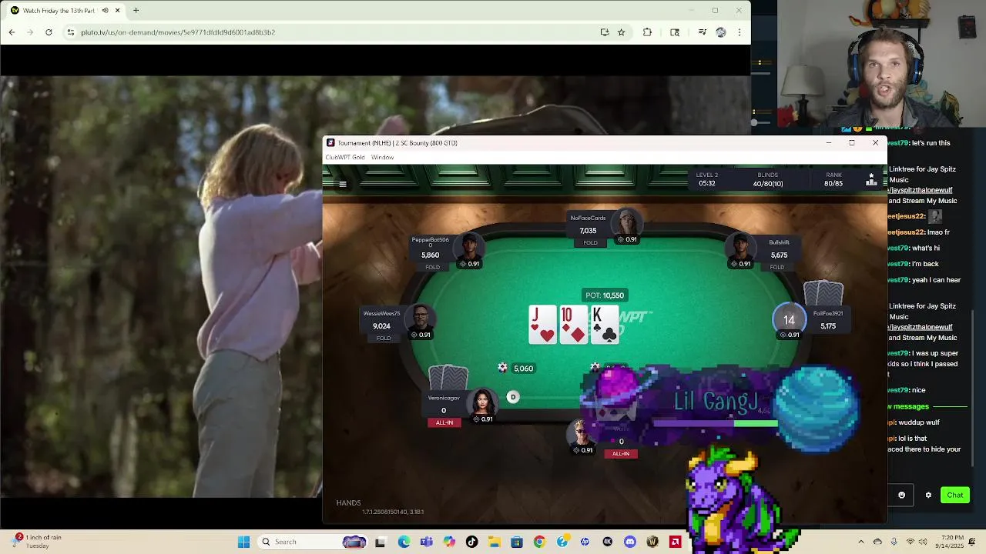Open the poker table hamburger menu

pos(343,184)
